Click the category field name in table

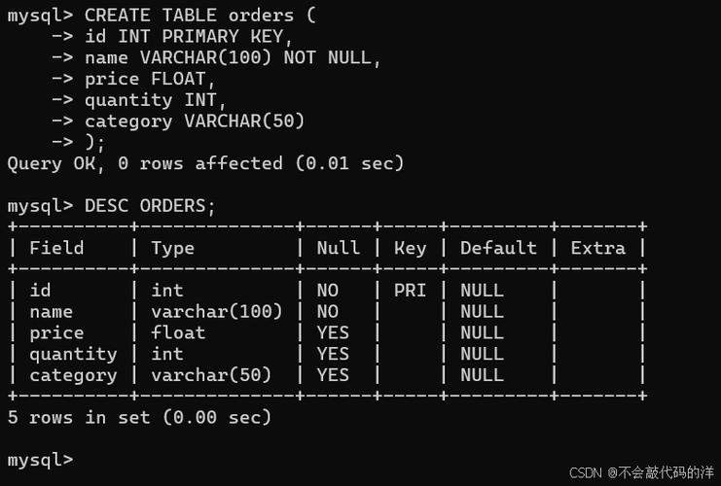[73, 375]
